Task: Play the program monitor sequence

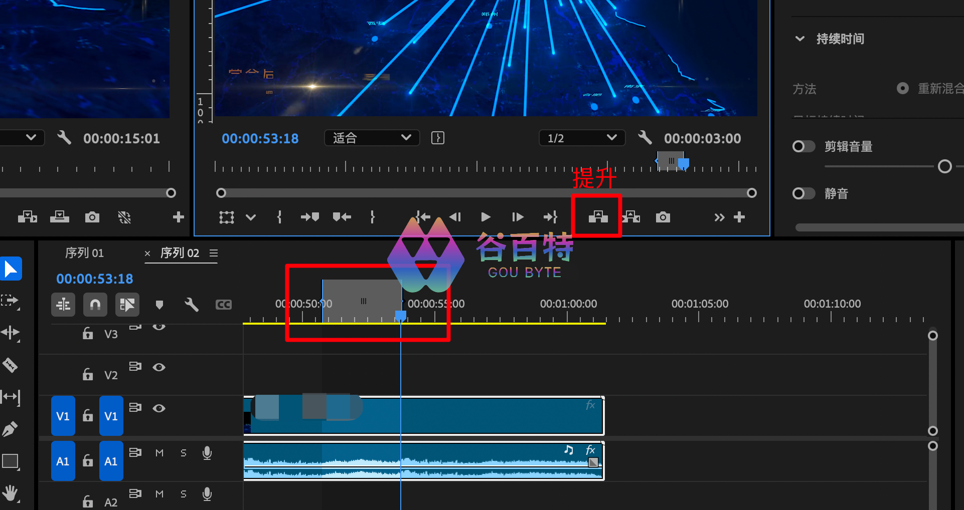Action: 485,217
